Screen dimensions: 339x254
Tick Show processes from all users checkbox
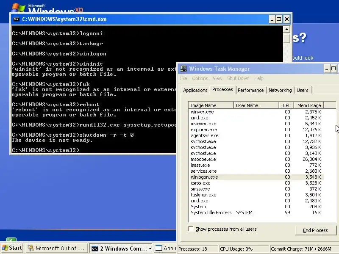point(191,229)
